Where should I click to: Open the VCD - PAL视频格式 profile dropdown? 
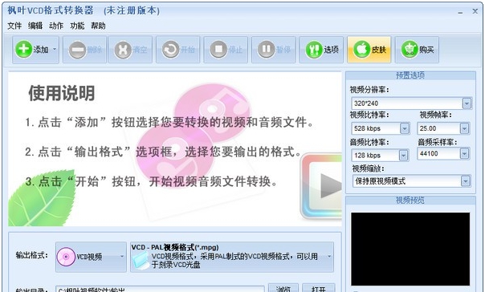coord(232,257)
